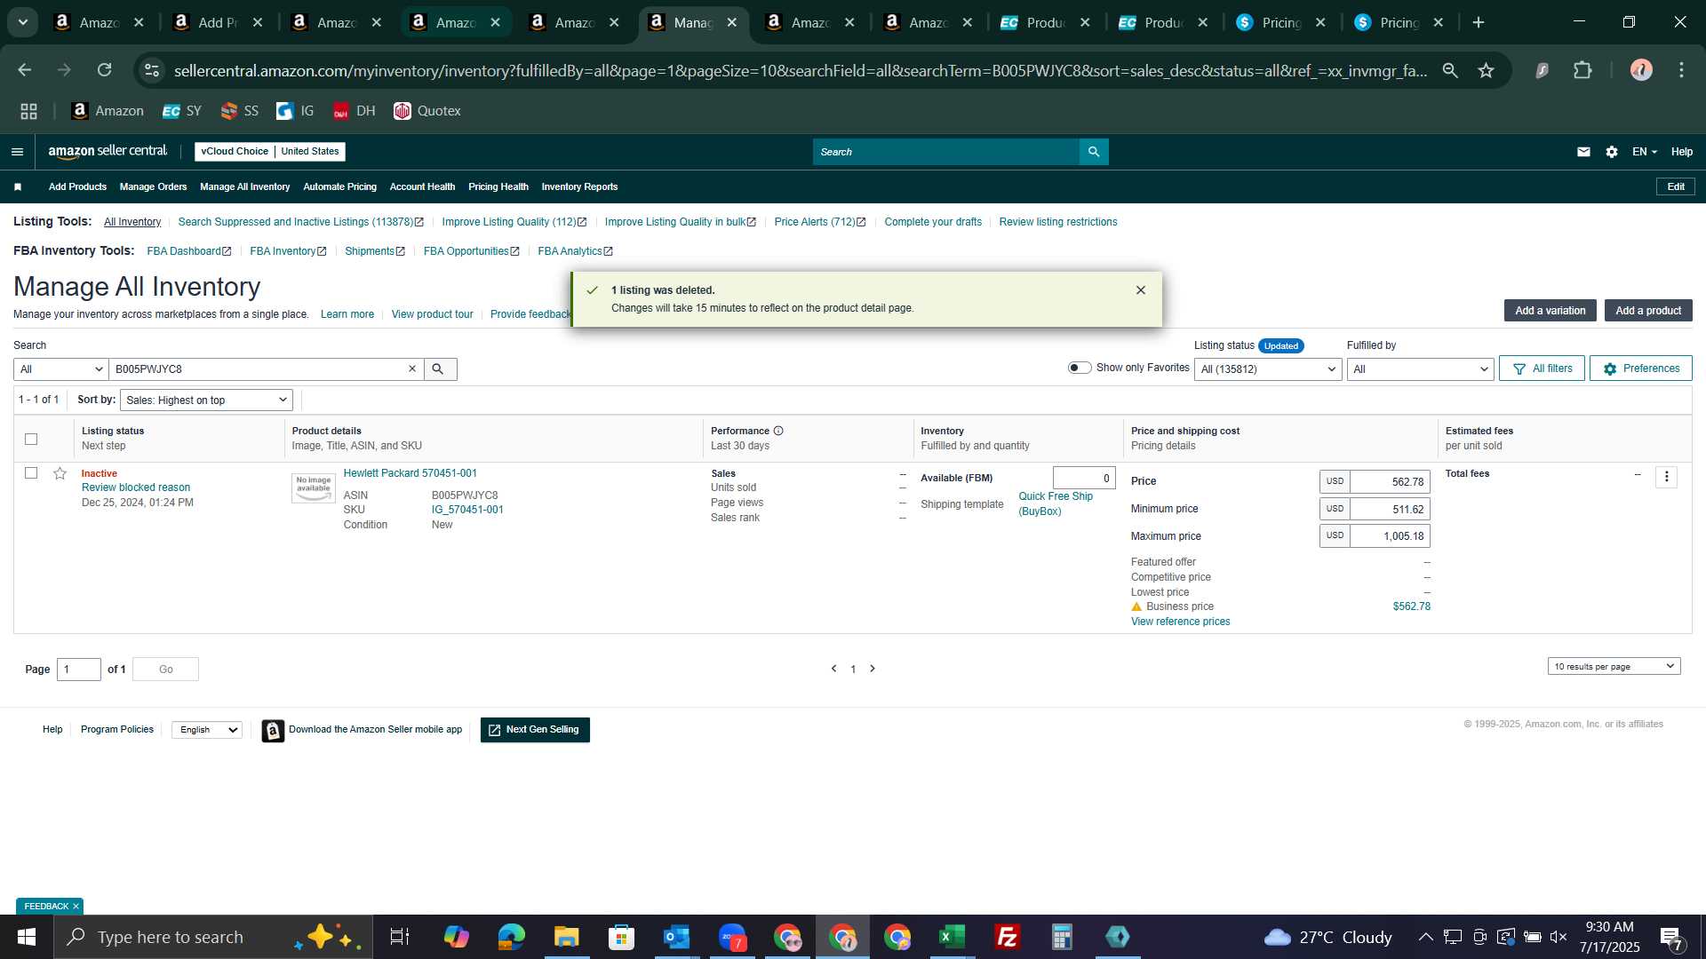Open the tab search dropdown arrow
Screen dimensions: 1706x959
tap(23, 23)
